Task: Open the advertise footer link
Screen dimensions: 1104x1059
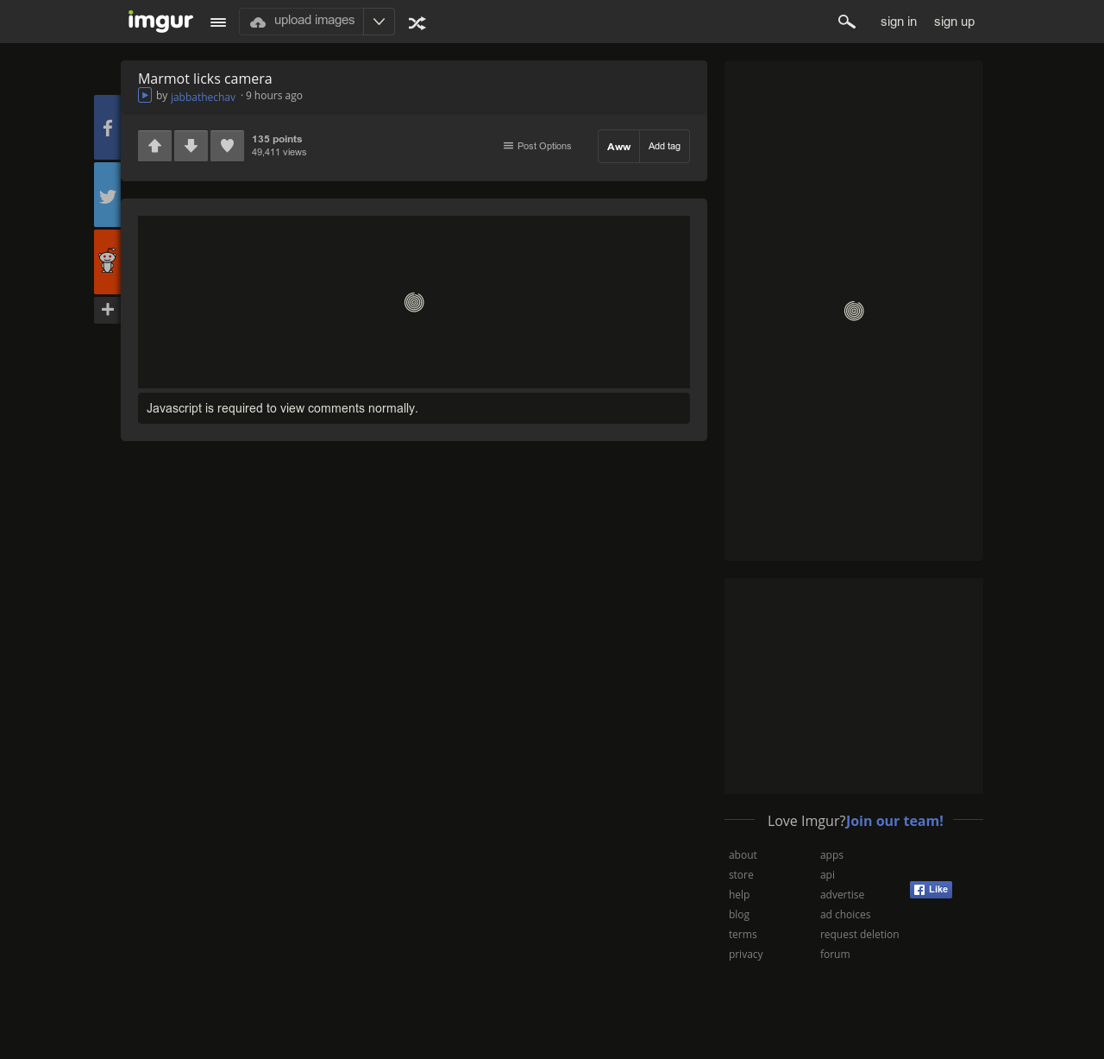Action: (842, 894)
